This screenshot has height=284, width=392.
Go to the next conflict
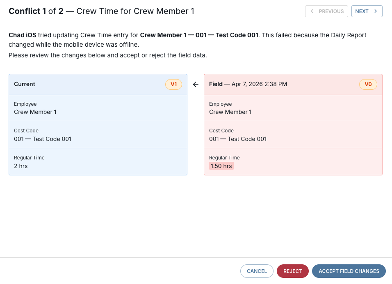click(367, 11)
